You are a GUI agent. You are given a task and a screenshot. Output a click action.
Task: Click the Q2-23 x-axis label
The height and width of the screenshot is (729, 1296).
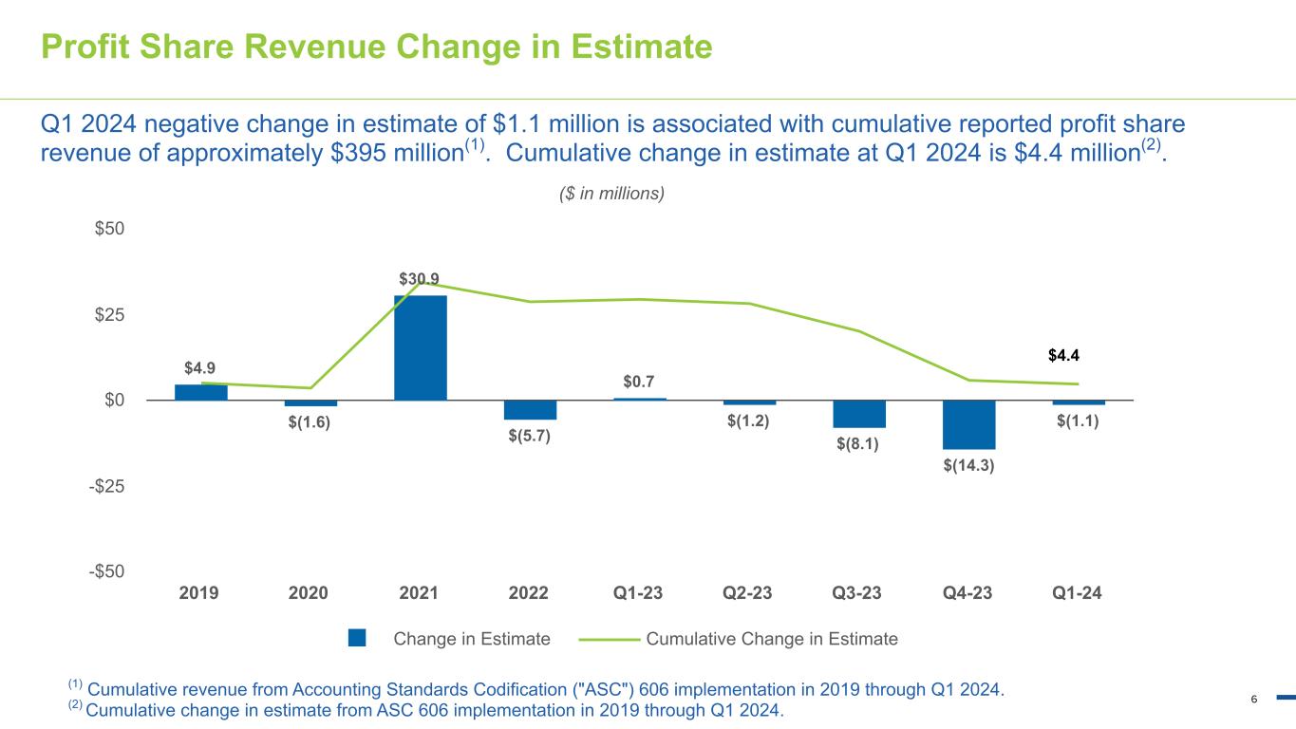747,594
